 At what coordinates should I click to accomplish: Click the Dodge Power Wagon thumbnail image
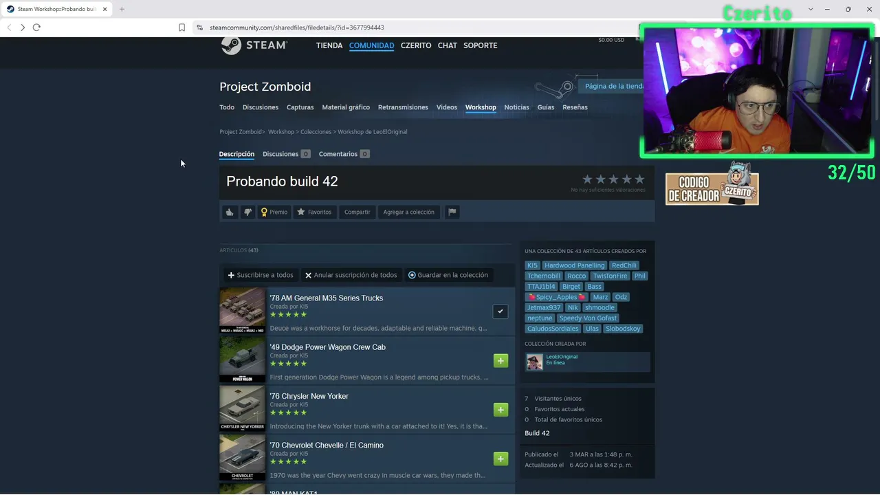pyautogui.click(x=242, y=360)
